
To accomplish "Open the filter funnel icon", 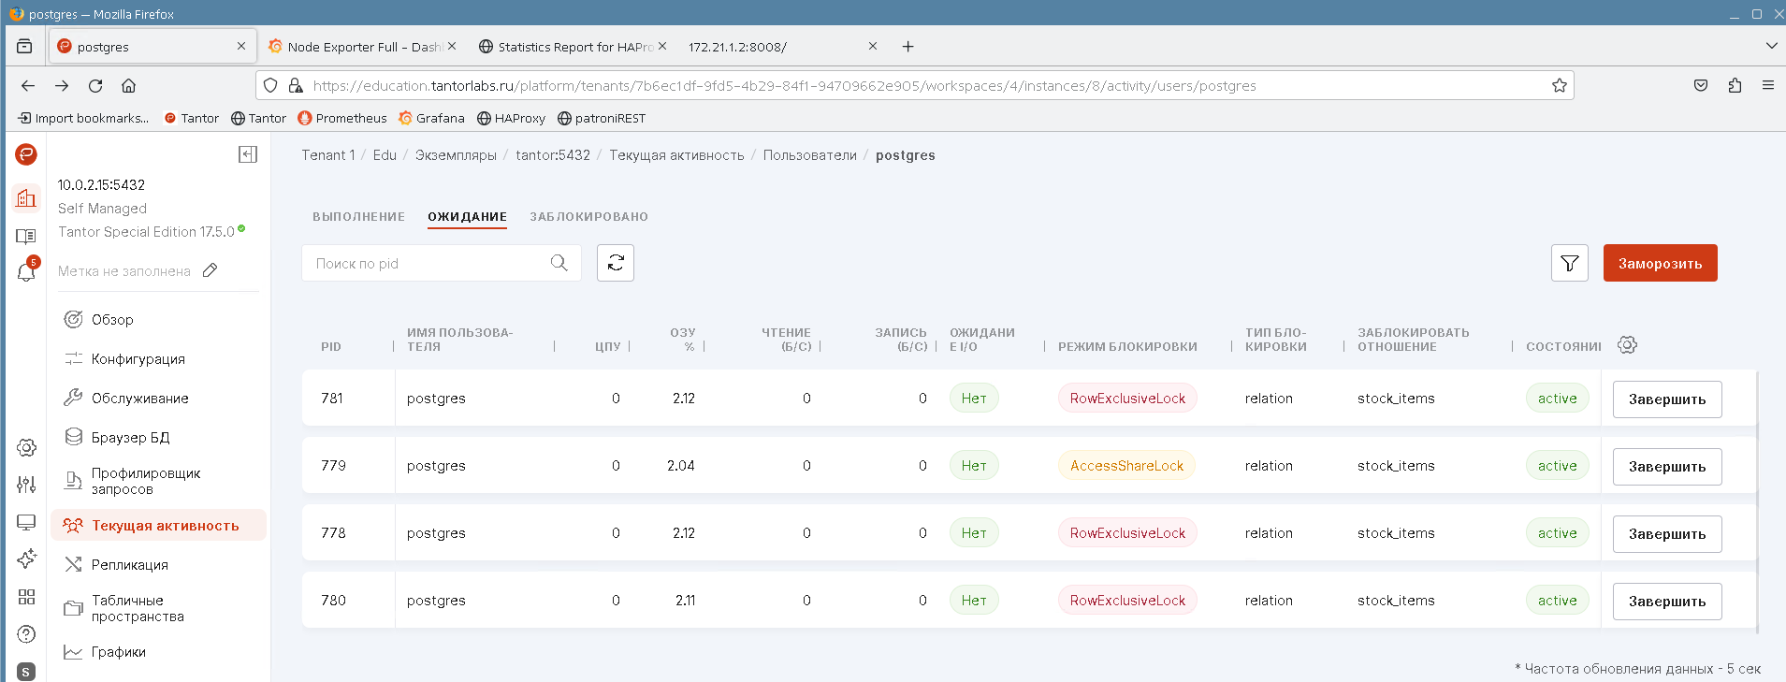I will [1569, 263].
